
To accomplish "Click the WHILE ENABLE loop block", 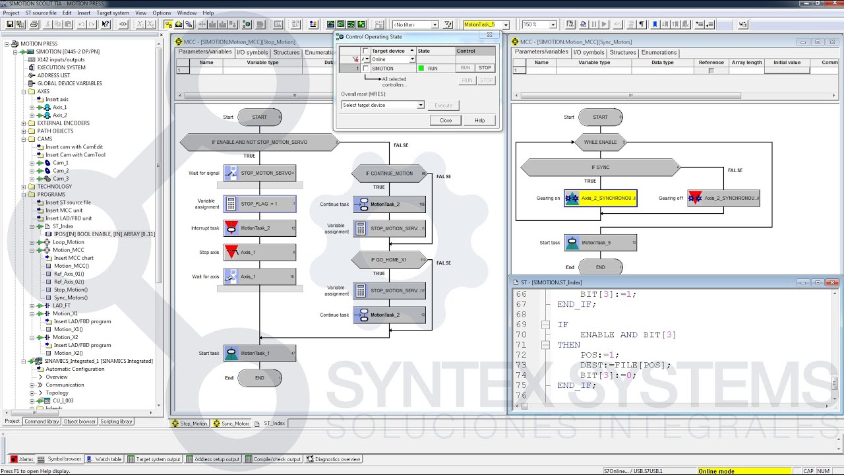I will coord(600,142).
